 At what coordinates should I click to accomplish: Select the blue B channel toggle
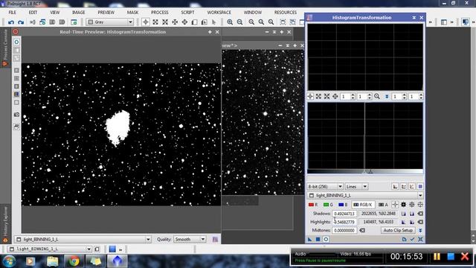343,205
